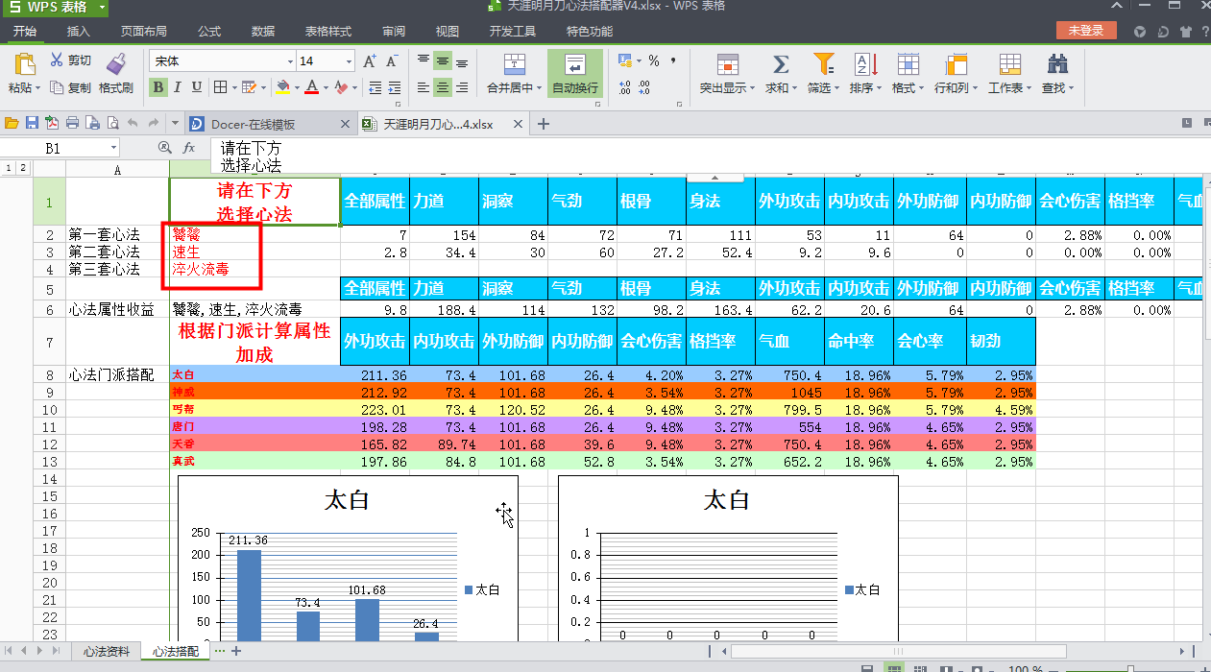Apply comma thousands separator style
This screenshot has width=1211, height=672.
click(x=673, y=60)
